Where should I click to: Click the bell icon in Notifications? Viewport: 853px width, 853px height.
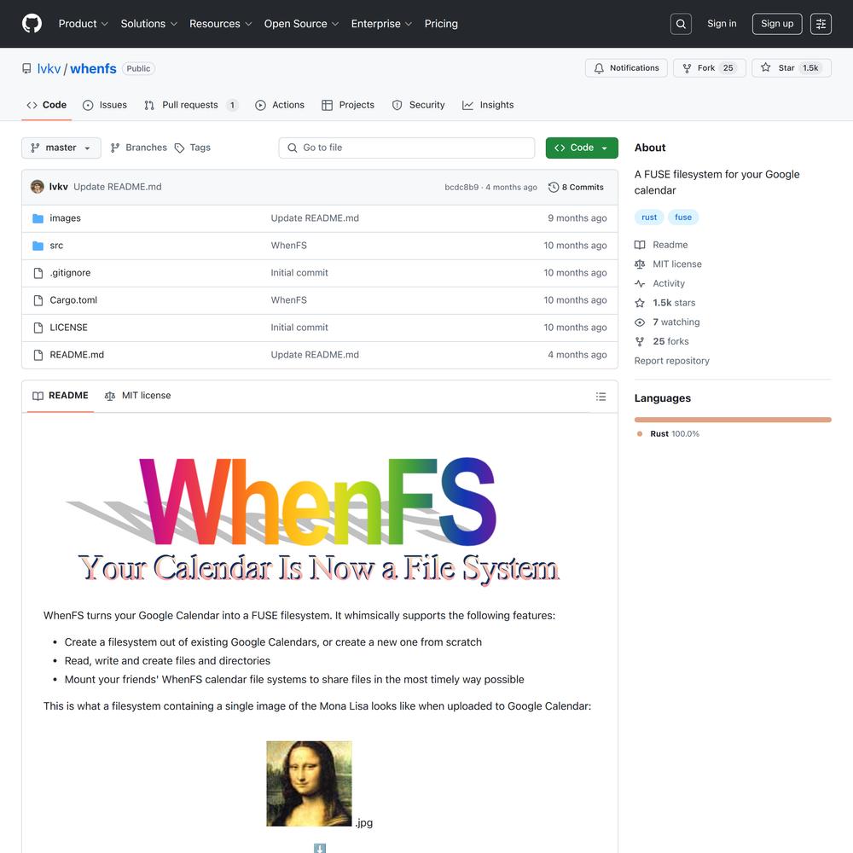(599, 68)
